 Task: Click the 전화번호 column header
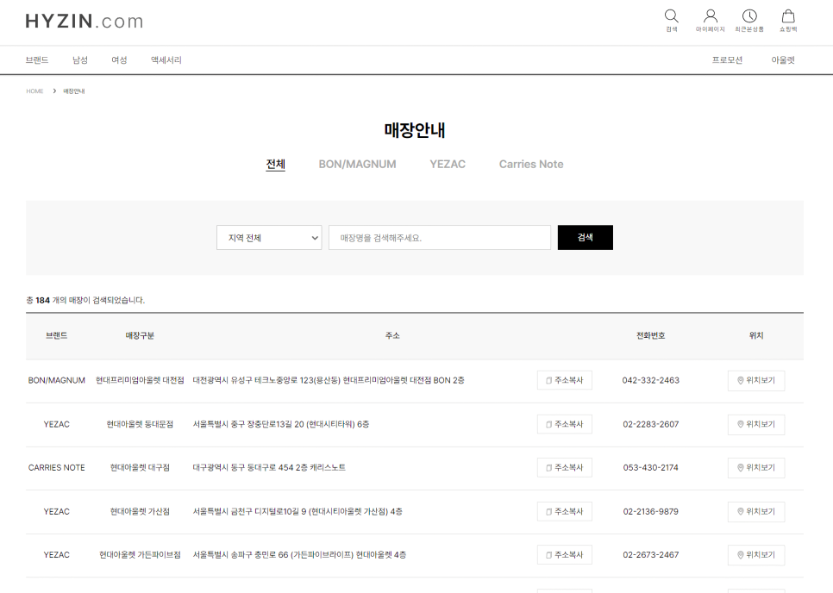(651, 335)
